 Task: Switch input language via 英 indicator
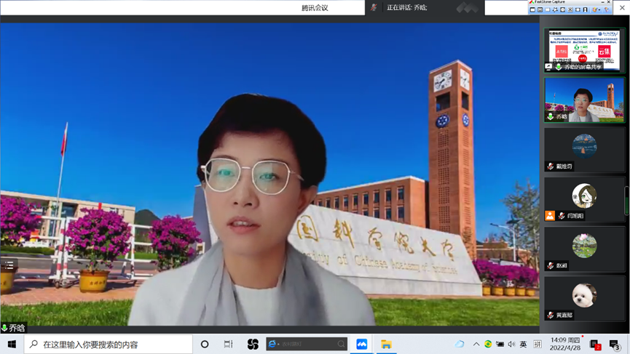(523, 344)
